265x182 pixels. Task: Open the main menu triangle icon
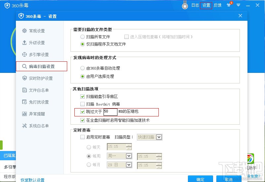[x=238, y=5]
